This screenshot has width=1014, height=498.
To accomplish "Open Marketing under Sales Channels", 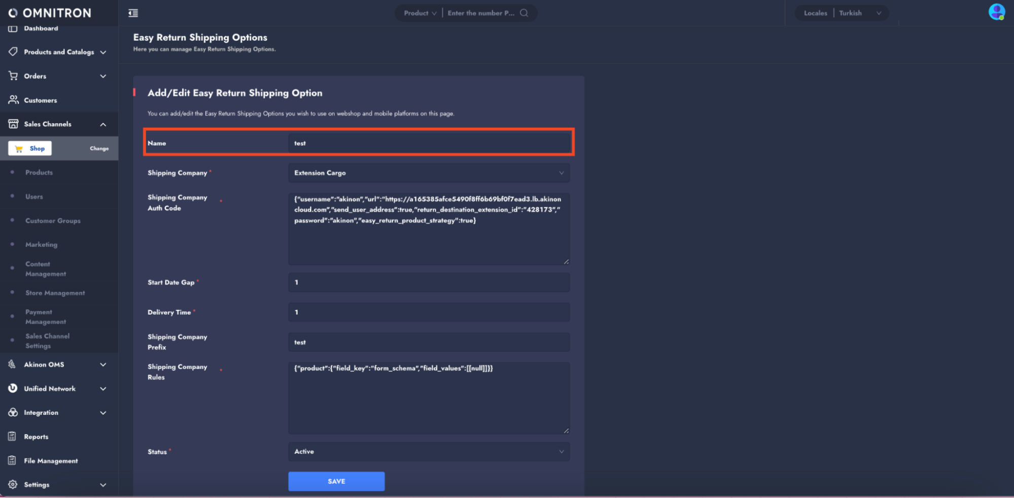I will [x=42, y=245].
